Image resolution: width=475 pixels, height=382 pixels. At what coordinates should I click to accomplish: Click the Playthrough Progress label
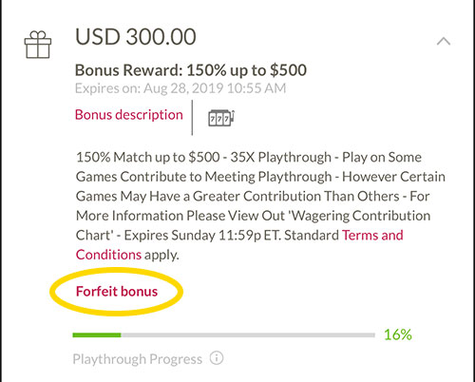[x=138, y=359]
